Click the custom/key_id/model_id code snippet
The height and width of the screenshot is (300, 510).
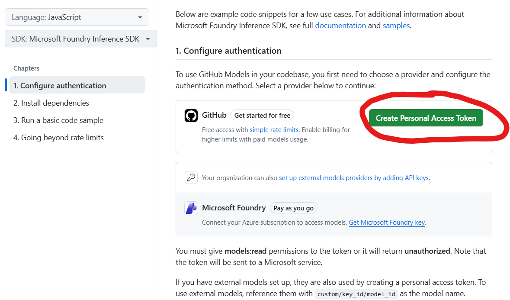[x=356, y=294]
